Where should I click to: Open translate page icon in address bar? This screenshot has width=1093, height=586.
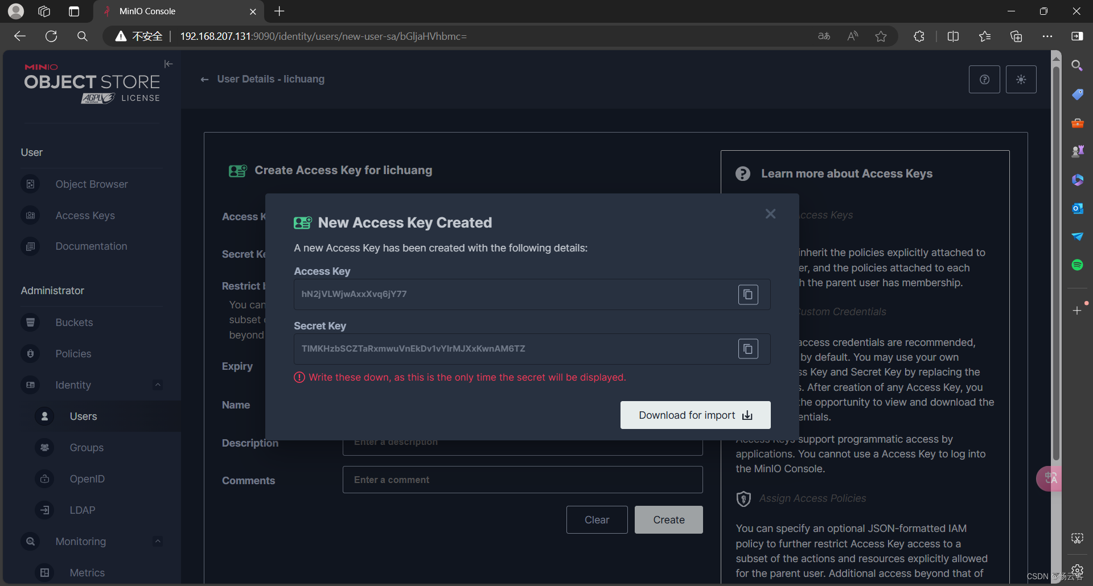[x=824, y=36]
